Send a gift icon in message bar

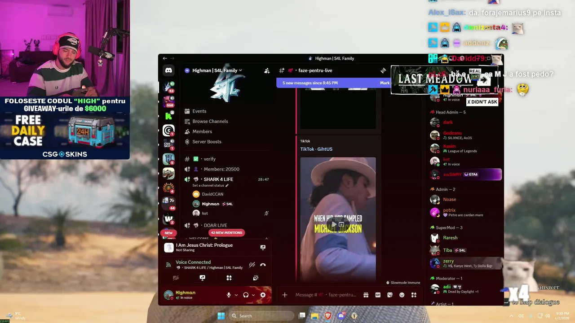(x=366, y=295)
